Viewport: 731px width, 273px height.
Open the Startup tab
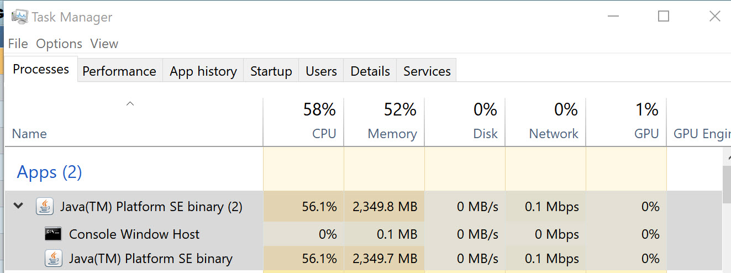tap(271, 71)
